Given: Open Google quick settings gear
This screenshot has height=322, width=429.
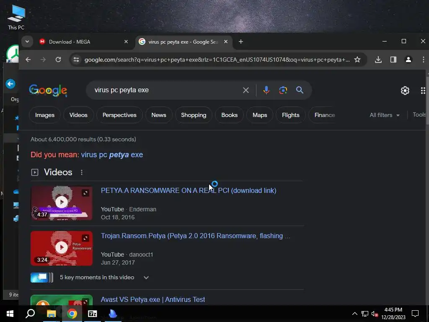Looking at the screenshot, I should click(x=405, y=91).
